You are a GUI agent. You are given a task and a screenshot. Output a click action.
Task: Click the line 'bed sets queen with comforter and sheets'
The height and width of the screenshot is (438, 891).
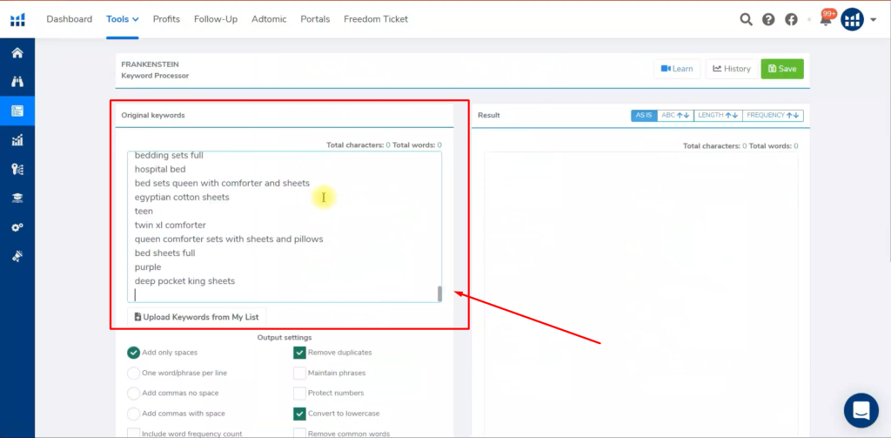222,183
